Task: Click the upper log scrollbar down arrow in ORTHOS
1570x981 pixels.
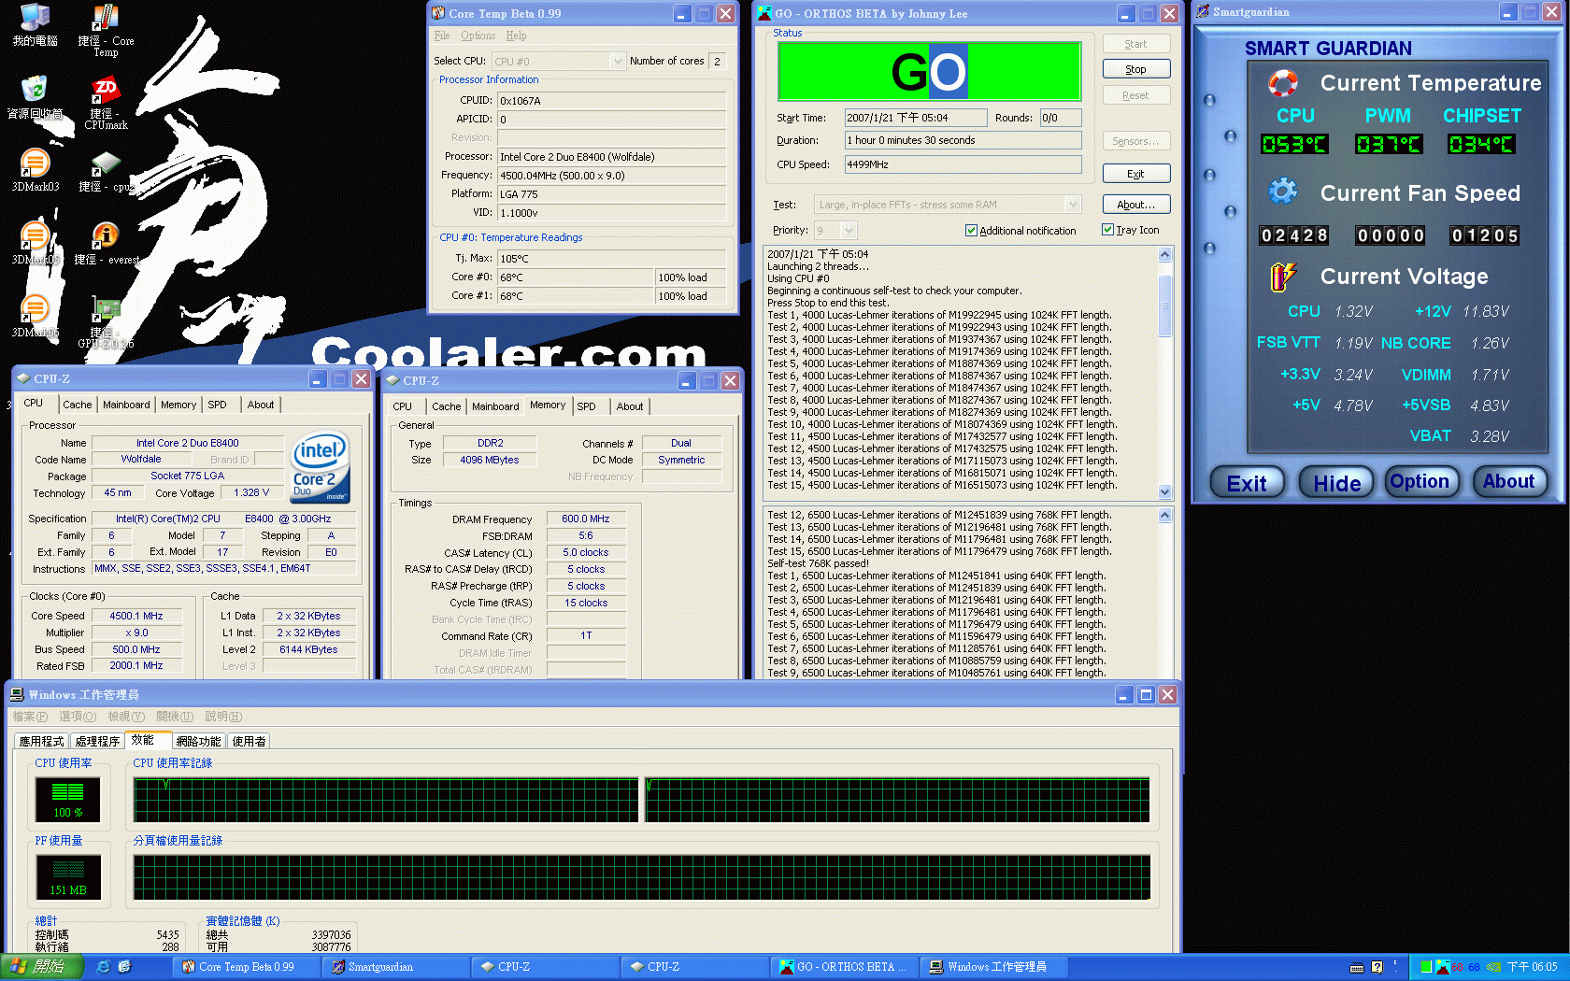Action: pyautogui.click(x=1164, y=491)
